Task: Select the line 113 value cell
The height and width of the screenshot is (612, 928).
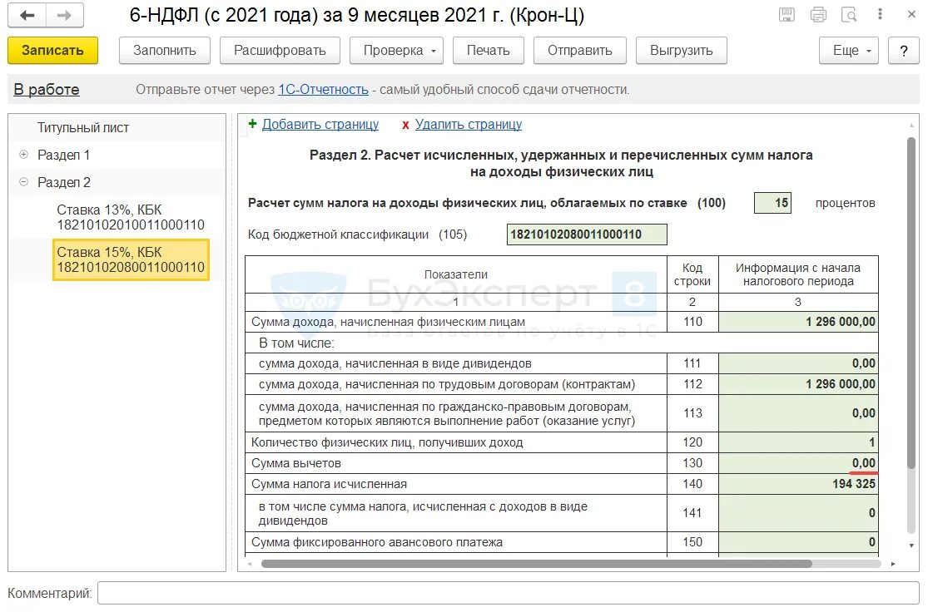Action: click(798, 413)
